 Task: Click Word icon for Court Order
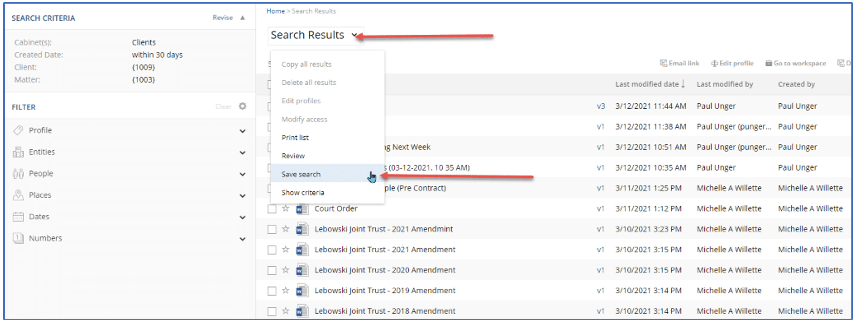point(302,209)
